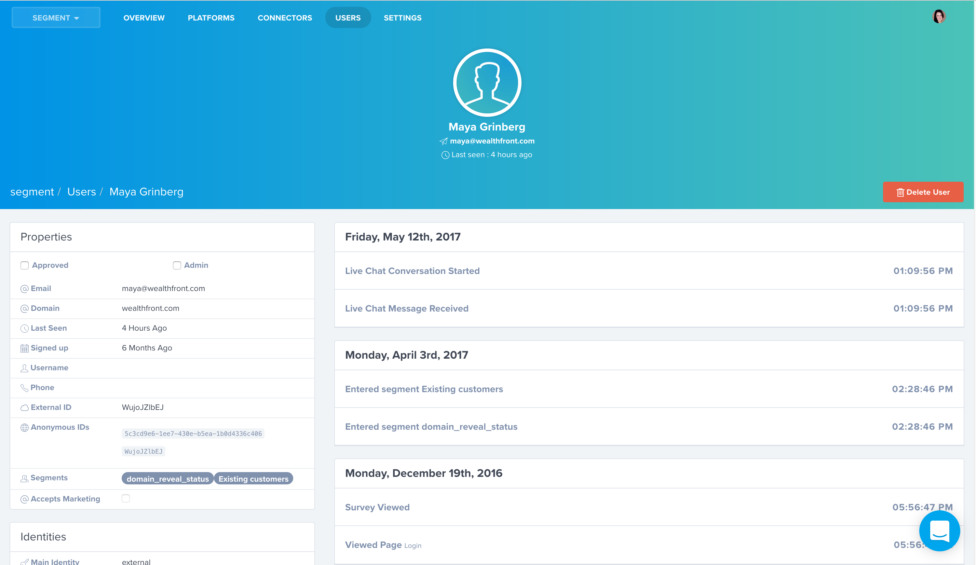Viewport: 976px width, 565px height.
Task: Enable the Admin checkbox
Action: 177,265
